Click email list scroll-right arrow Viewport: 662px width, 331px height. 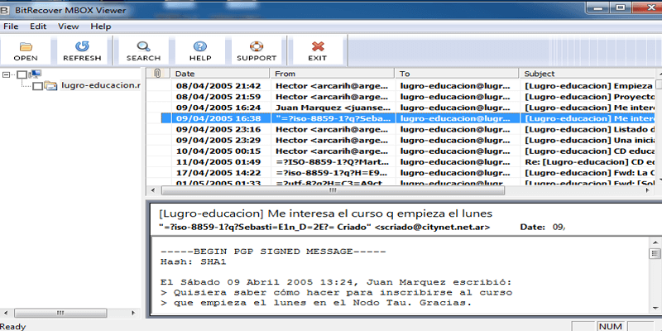[648, 190]
